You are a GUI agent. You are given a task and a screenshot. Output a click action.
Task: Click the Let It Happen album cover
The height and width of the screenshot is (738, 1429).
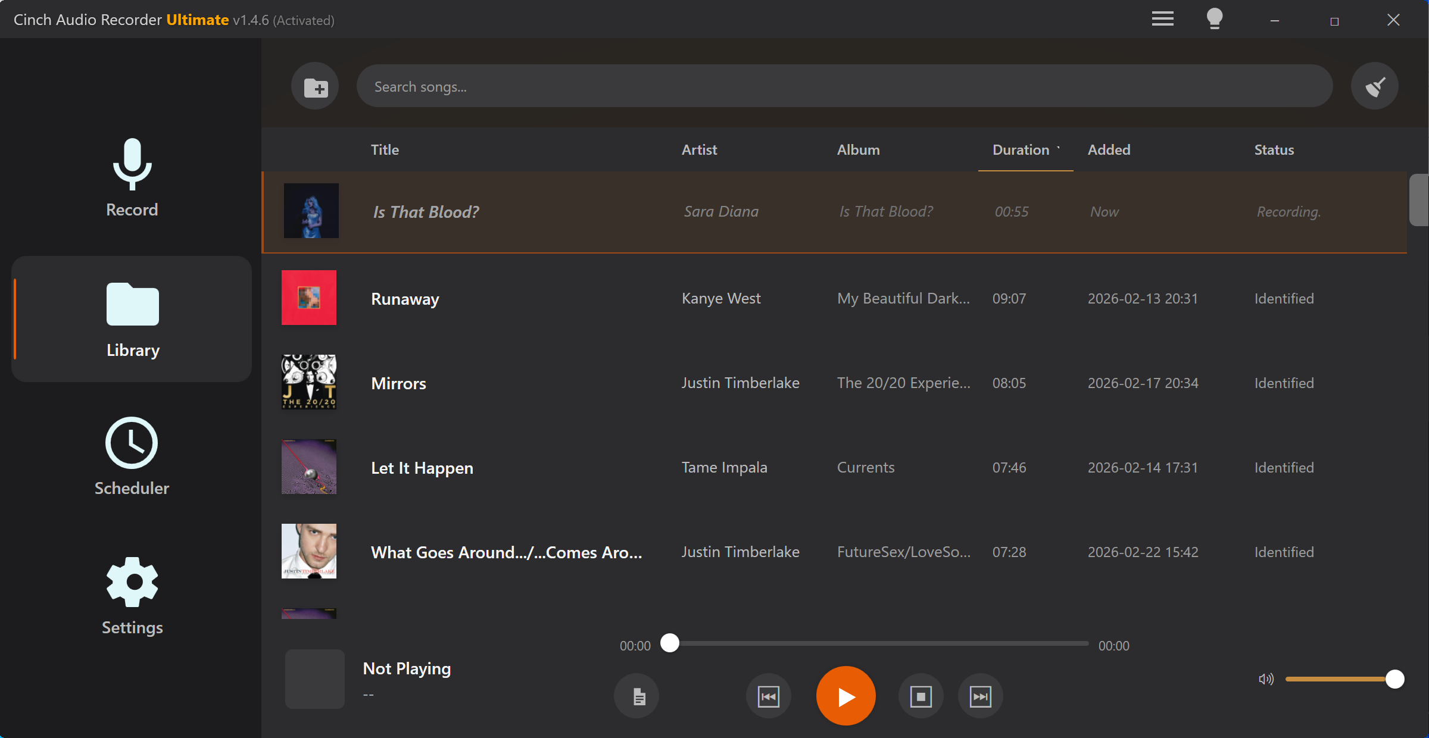coord(308,467)
